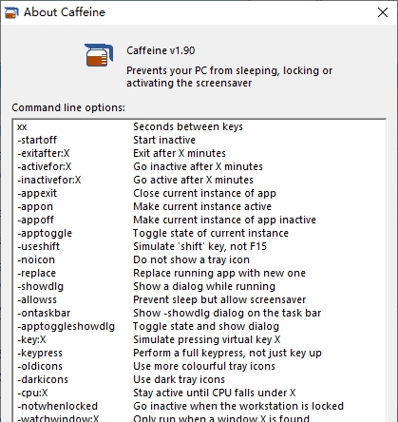Select the '-replace' option
Image resolution: width=398 pixels, height=422 pixels.
pyautogui.click(x=36, y=273)
